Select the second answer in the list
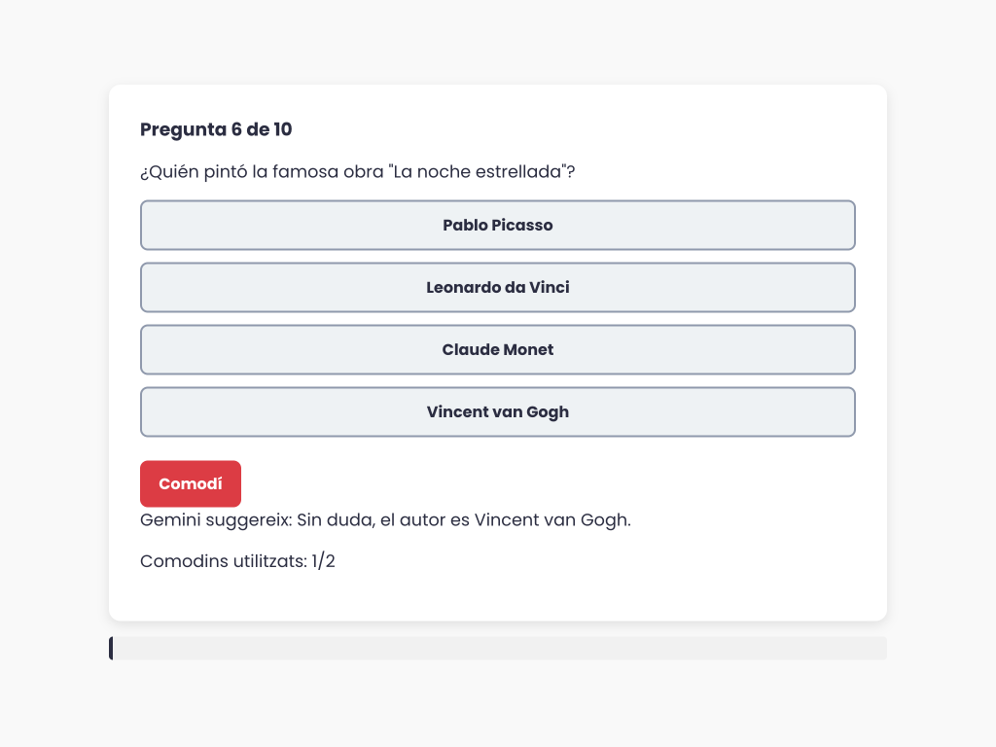This screenshot has width=996, height=747. coord(498,288)
